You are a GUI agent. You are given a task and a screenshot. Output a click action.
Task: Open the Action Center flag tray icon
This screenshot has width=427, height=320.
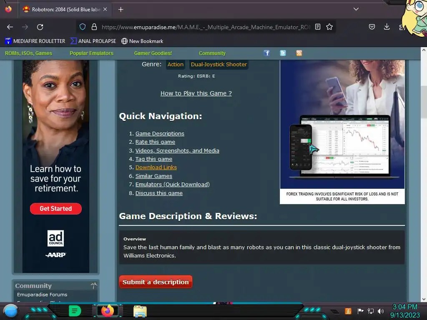360,311
